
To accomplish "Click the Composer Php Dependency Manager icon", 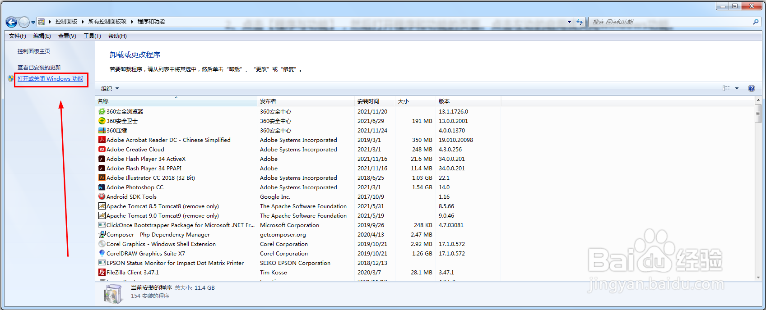I will tap(102, 234).
